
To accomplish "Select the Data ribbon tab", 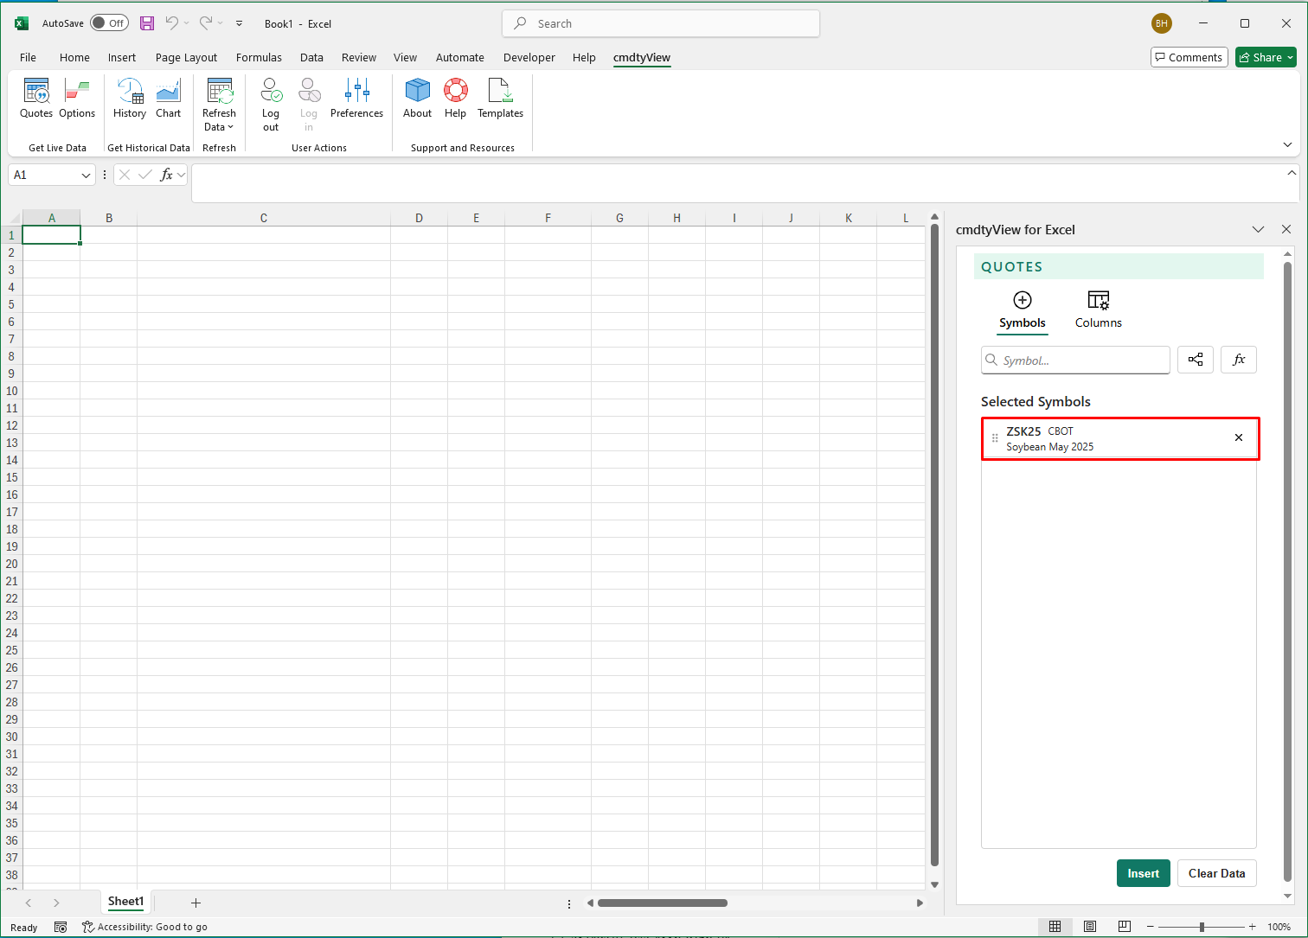I will [311, 57].
